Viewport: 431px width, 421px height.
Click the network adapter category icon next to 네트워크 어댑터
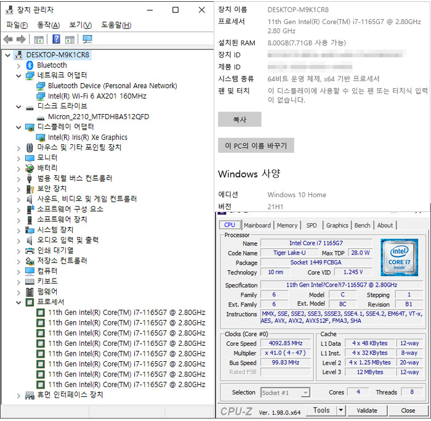[x=30, y=75]
